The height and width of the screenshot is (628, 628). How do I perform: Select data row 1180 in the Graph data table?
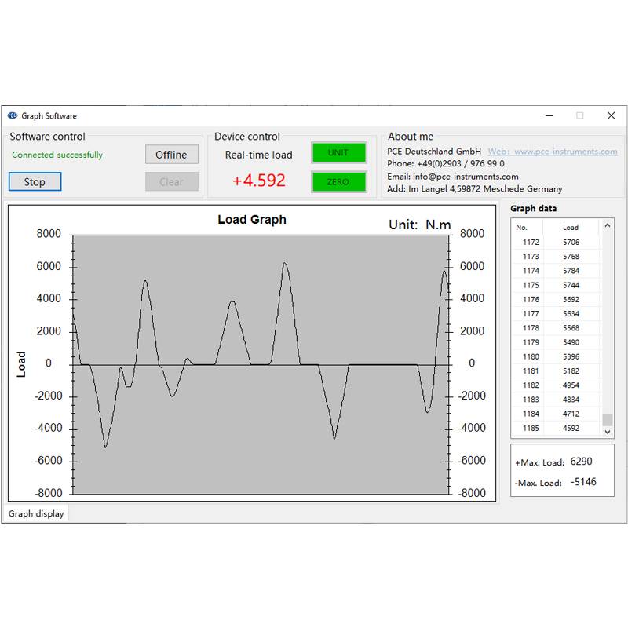click(549, 356)
